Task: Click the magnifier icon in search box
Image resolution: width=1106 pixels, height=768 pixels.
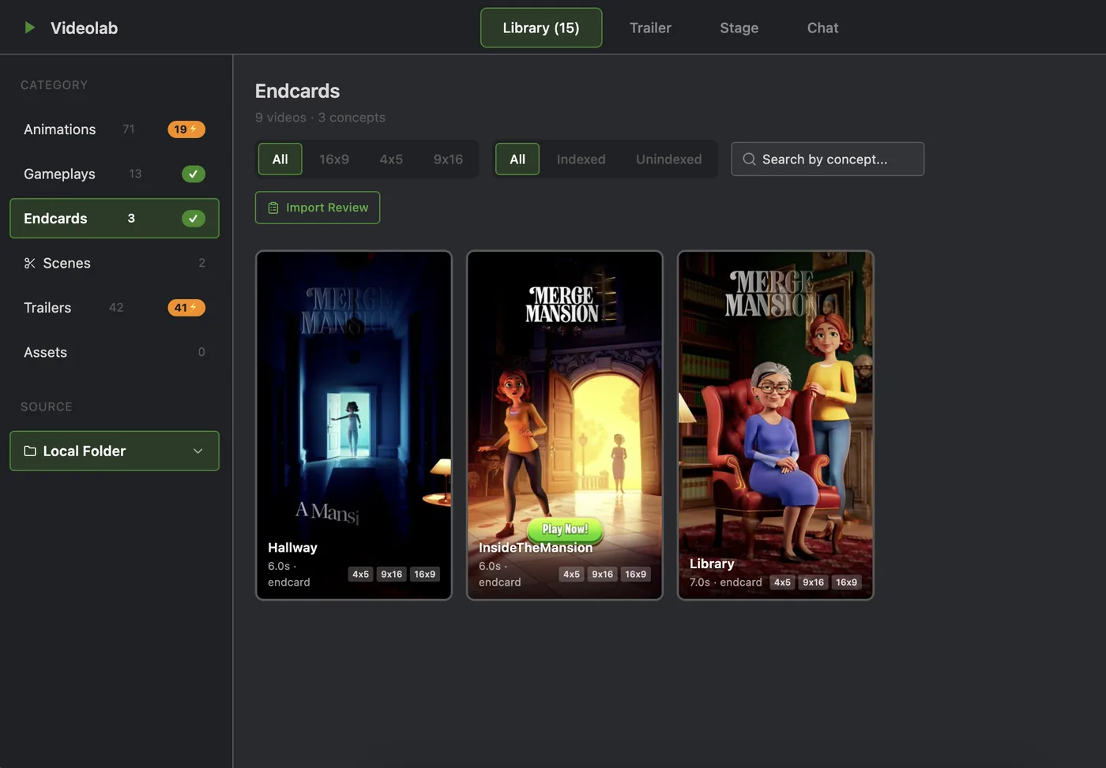Action: click(x=749, y=159)
